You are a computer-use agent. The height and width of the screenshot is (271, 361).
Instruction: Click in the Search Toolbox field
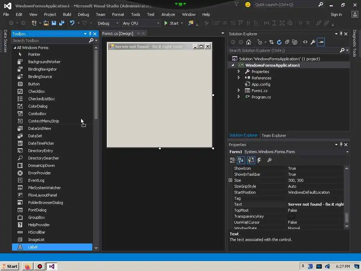point(50,41)
